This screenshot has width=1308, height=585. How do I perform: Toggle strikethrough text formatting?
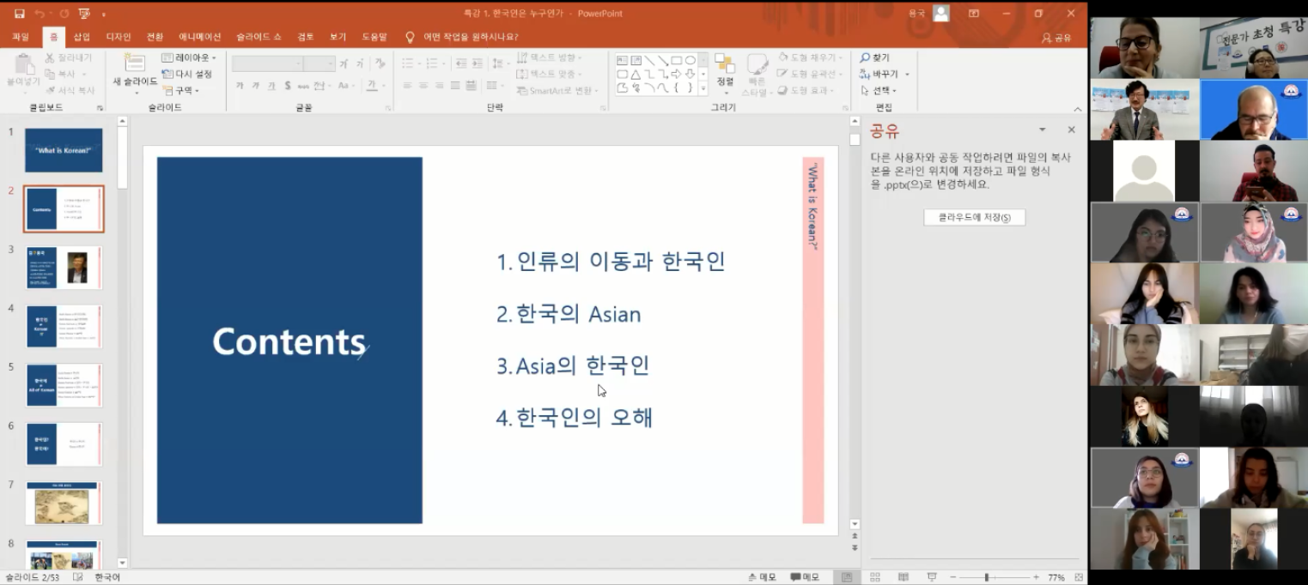tap(303, 86)
